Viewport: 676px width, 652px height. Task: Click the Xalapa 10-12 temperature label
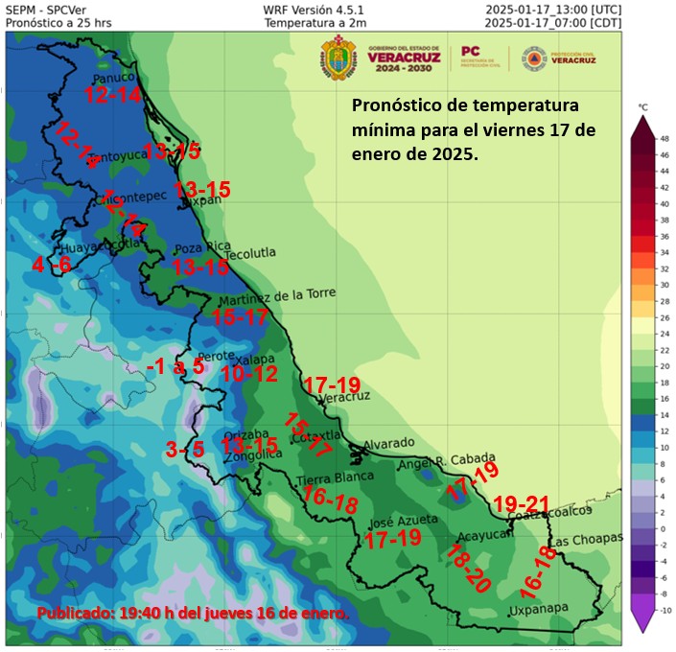click(x=249, y=374)
